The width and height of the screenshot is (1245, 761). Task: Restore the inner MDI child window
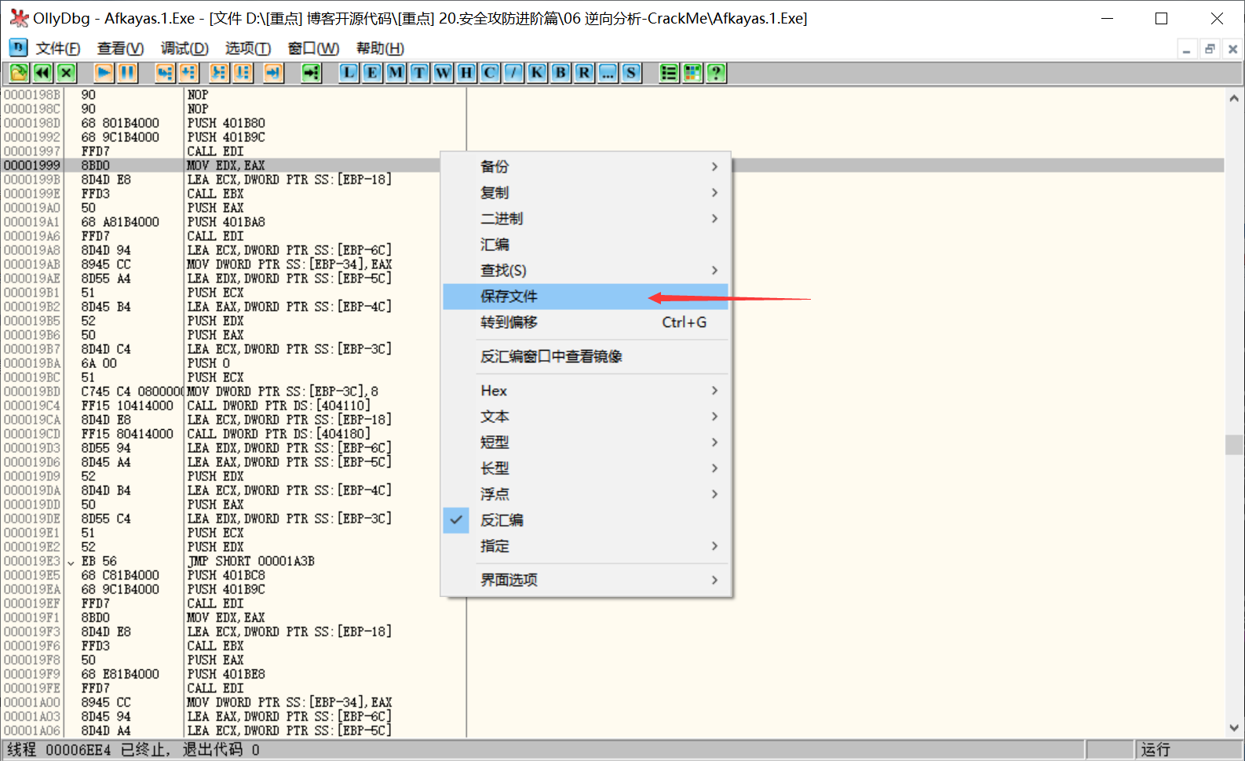click(x=1210, y=49)
